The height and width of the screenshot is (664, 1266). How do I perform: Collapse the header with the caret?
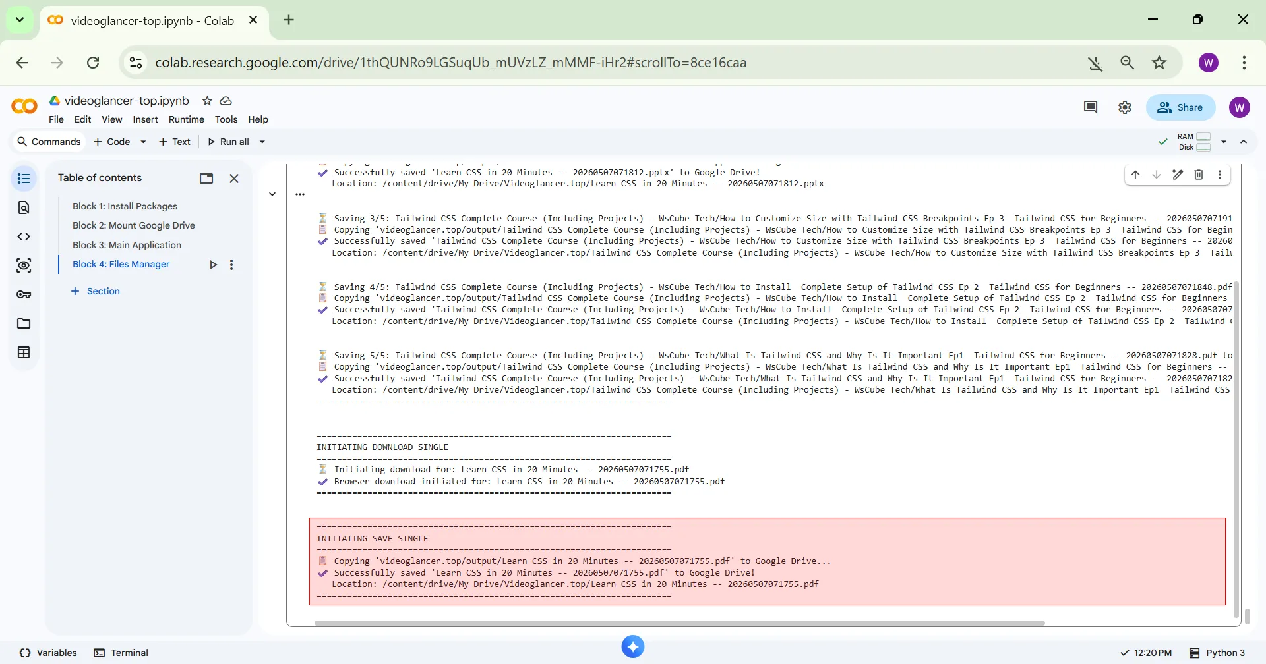(1244, 142)
